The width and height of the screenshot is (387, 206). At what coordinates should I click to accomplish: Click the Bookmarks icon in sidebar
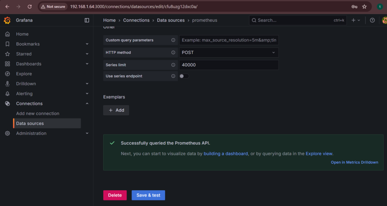(x=8, y=44)
